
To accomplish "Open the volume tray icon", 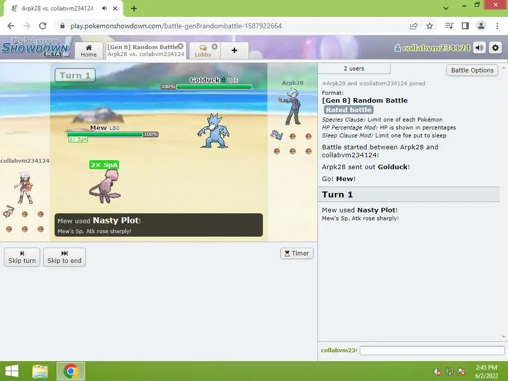I will tap(438, 372).
